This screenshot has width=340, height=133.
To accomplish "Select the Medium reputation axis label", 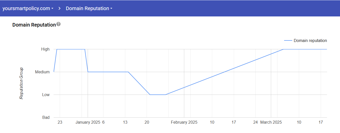I will click(x=42, y=72).
